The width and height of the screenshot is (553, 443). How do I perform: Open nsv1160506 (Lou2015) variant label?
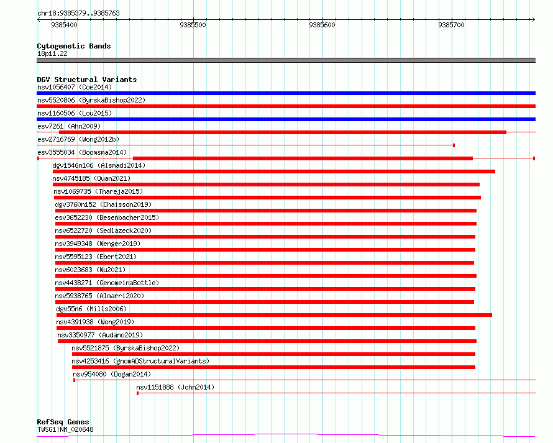(75, 113)
